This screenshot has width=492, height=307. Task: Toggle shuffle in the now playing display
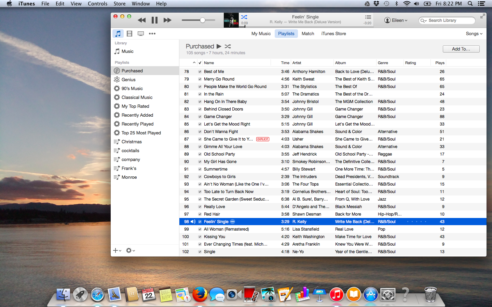pos(244,17)
